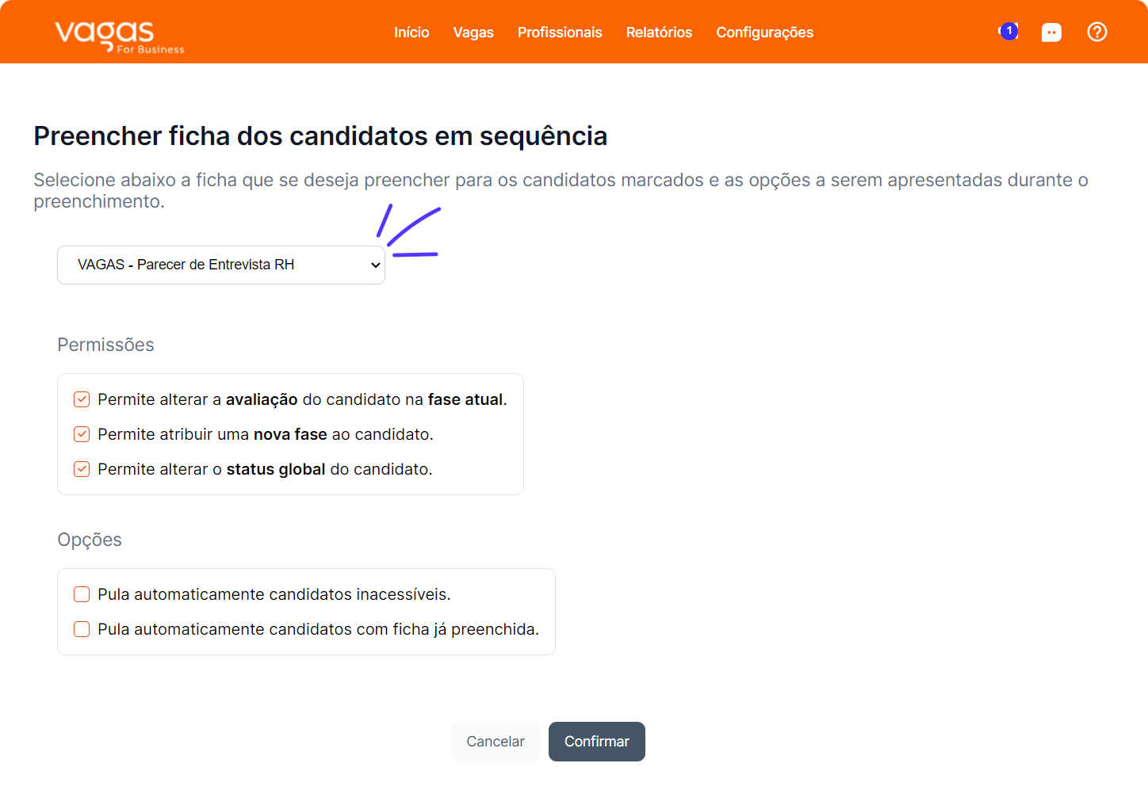The image size is (1148, 786).
Task: Click the Vagas For Business logo
Action: (119, 36)
